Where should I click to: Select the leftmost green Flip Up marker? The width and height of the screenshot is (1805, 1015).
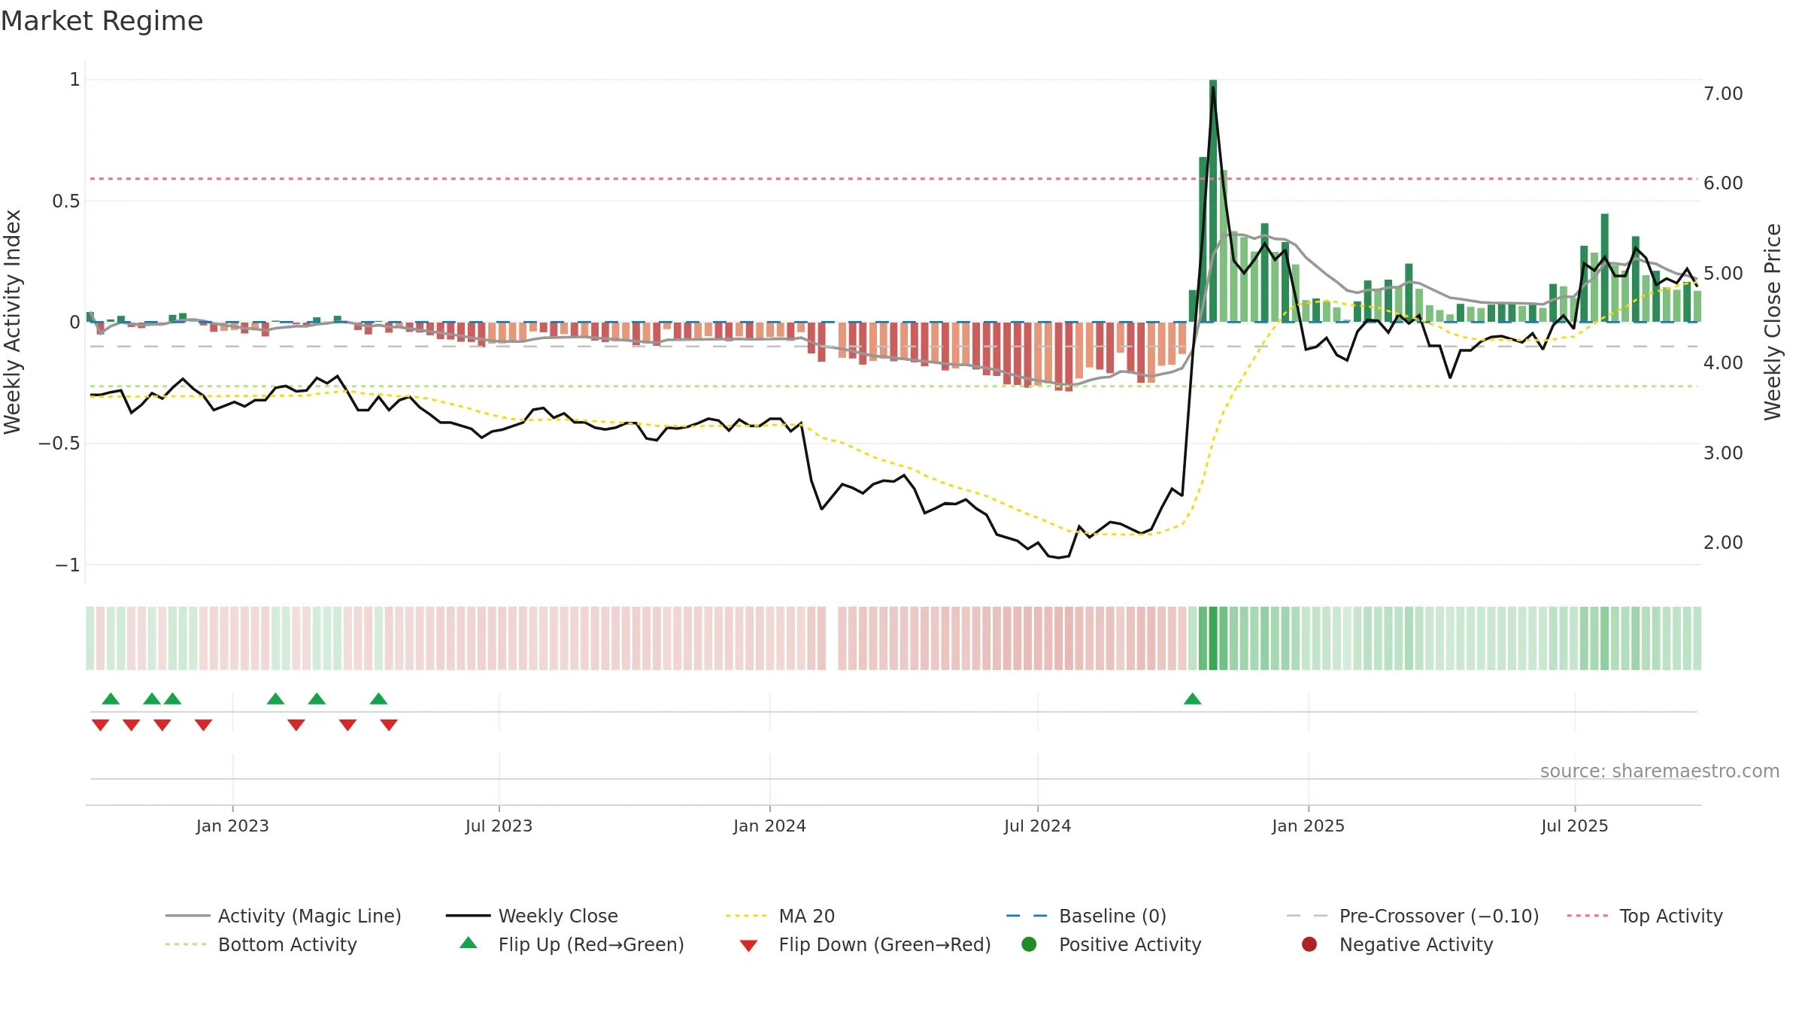[111, 699]
